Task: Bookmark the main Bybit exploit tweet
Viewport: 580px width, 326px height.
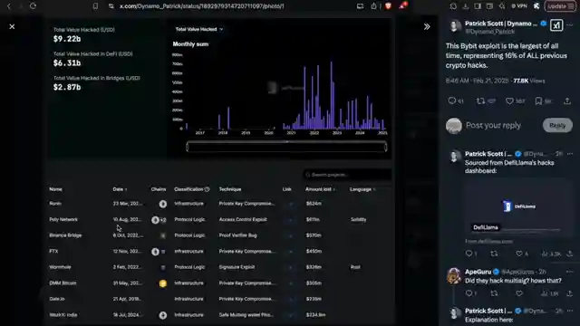Action: tap(538, 101)
